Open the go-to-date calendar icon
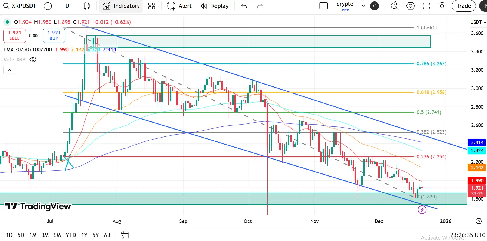487x241 pixels. click(124, 235)
